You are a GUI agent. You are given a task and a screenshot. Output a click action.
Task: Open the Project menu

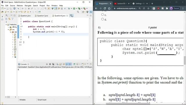pos(42,6)
